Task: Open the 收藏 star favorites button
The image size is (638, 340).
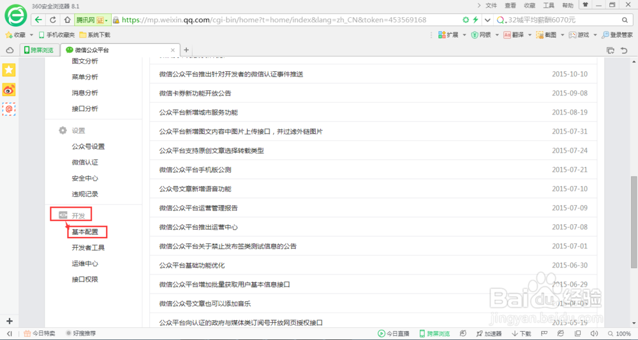Action: click(15, 35)
